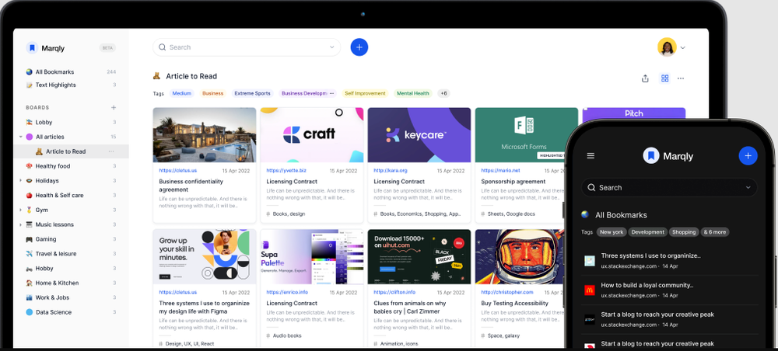This screenshot has height=351, width=778.
Task: Filter by the Mental Health tag
Action: (x=413, y=93)
